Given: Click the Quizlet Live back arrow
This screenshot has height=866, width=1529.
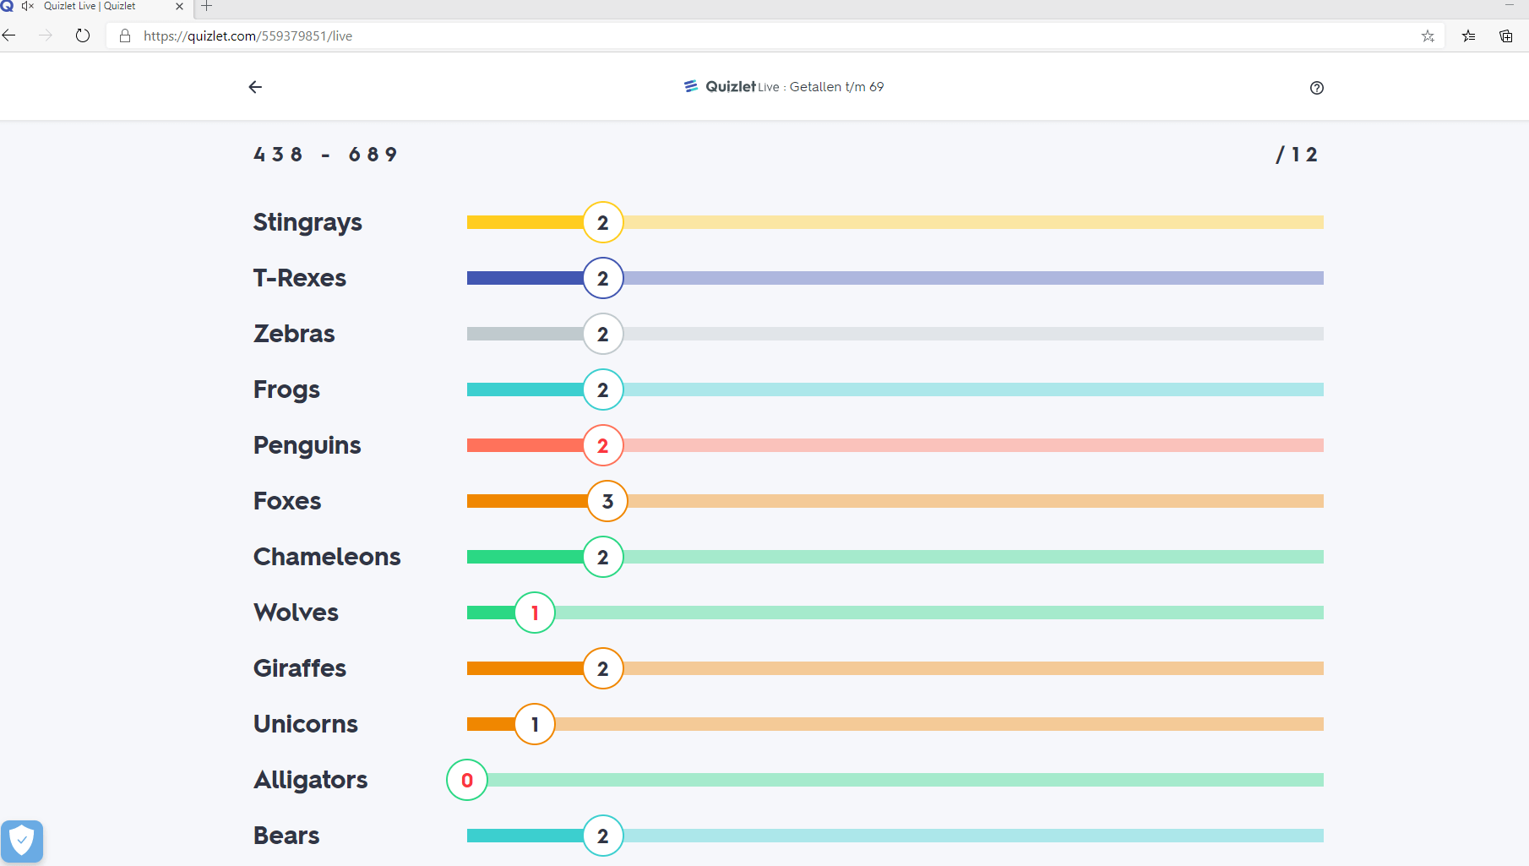Looking at the screenshot, I should [x=255, y=87].
